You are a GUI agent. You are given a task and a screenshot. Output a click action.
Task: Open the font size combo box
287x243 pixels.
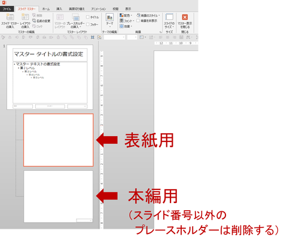(132, 37)
